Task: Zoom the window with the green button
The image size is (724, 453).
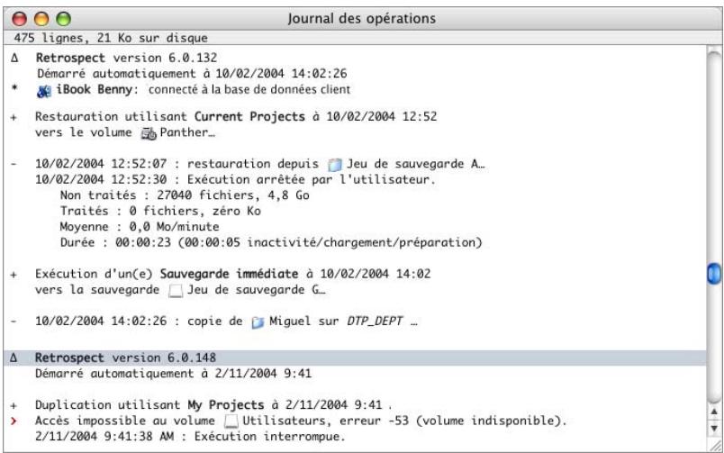Action: click(x=63, y=19)
